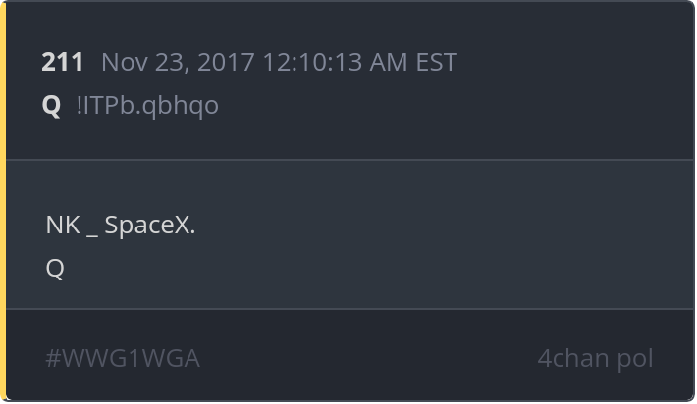Image resolution: width=697 pixels, height=404 pixels.
Task: Click the EST timezone label
Action: 436,62
